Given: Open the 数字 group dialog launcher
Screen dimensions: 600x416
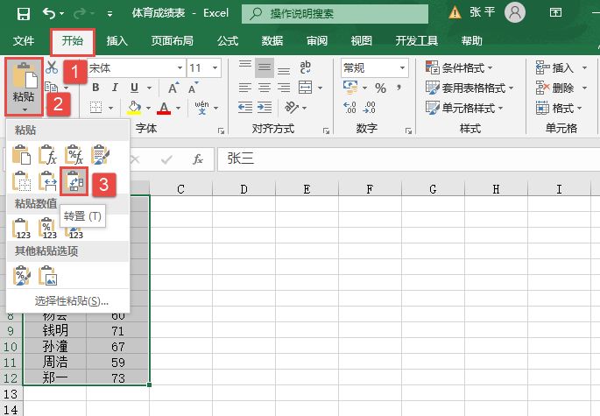Looking at the screenshot, I should point(408,130).
